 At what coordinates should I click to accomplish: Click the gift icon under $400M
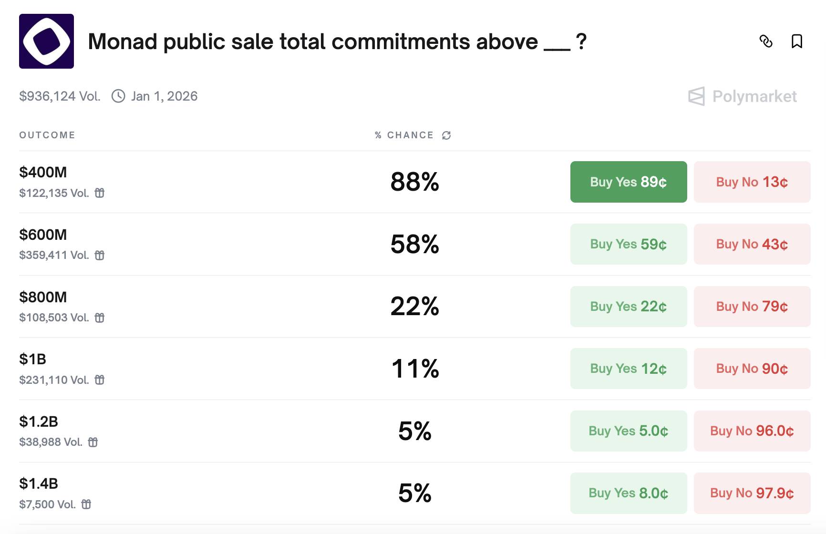point(100,193)
